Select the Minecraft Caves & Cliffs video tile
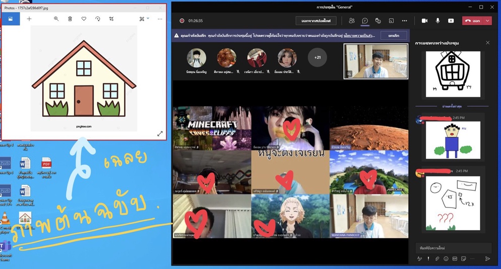 tap(212, 128)
